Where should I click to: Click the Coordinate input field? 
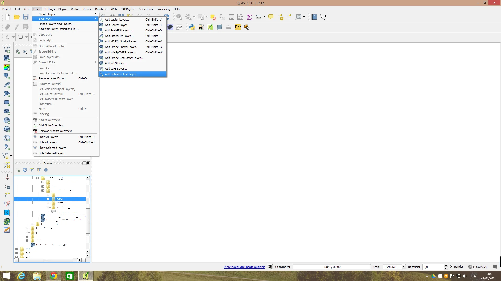[331, 267]
